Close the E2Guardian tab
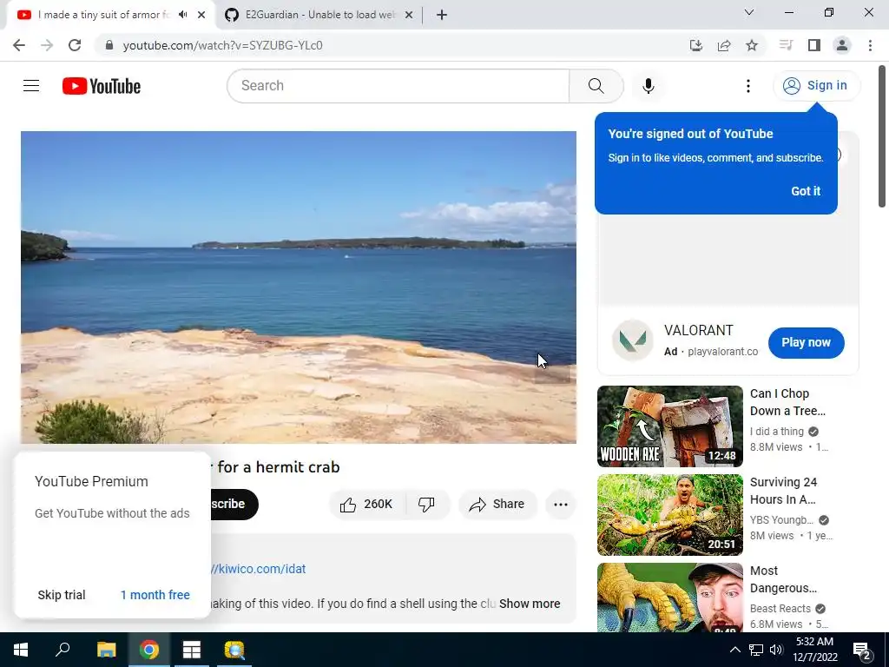The image size is (889, 667). click(409, 15)
